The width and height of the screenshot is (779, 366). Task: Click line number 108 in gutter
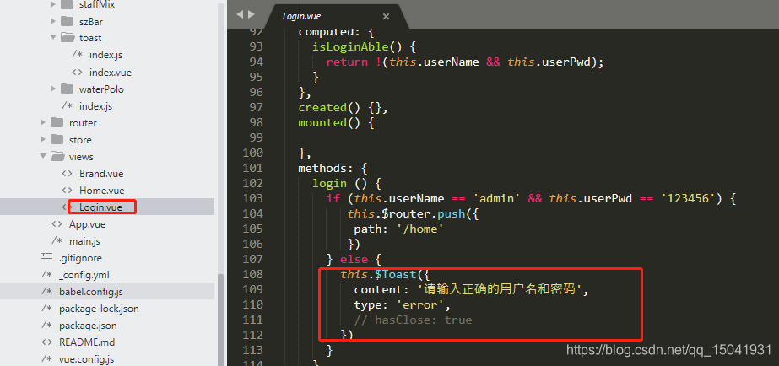pos(252,274)
